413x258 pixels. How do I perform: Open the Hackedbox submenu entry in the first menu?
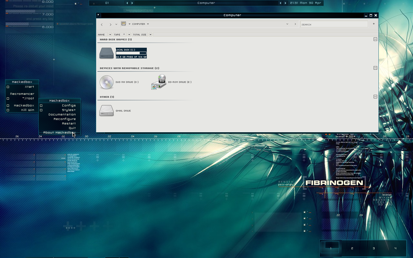click(x=22, y=105)
